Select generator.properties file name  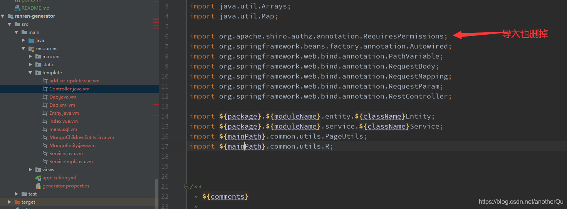[66, 186]
